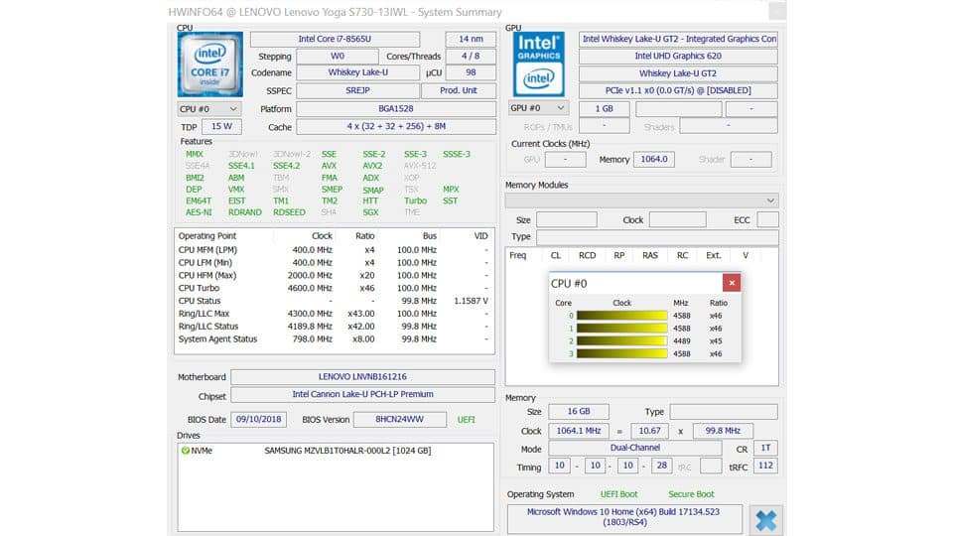Image resolution: width=953 pixels, height=536 pixels.
Task: Click the 1.1587 V VID value
Action: click(x=471, y=301)
